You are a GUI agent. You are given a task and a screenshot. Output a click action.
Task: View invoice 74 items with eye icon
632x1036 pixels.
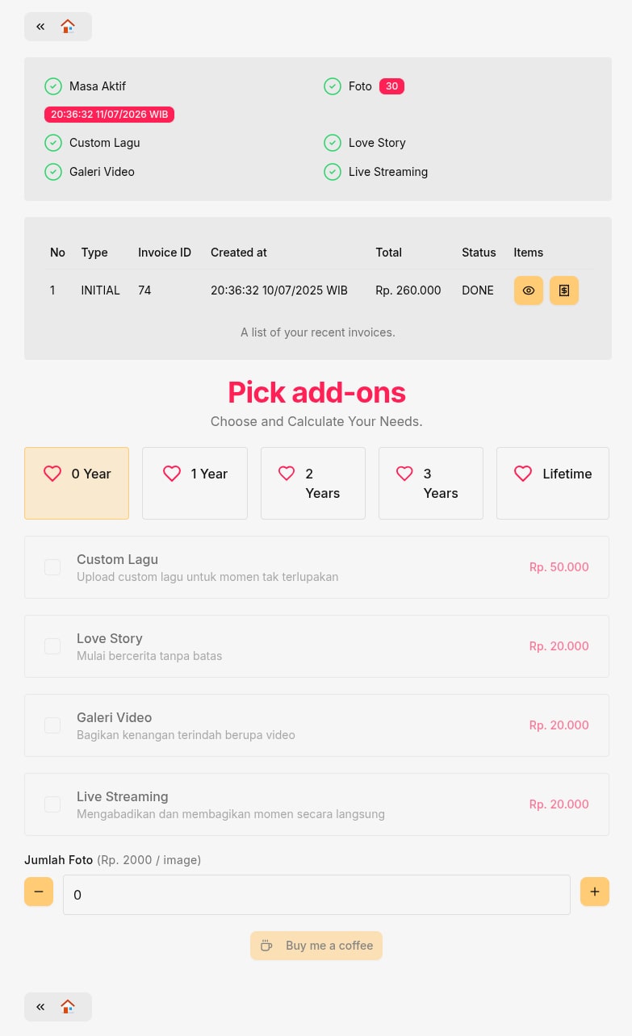click(529, 290)
